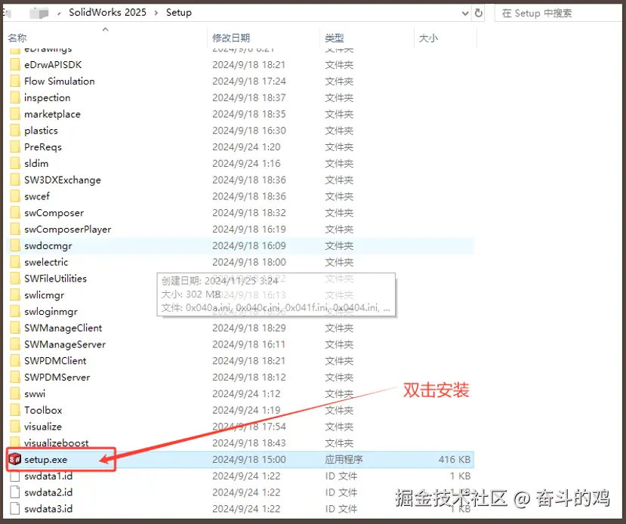Viewport: 626px width, 524px height.
Task: Click the plastics folder icon
Action: (x=15, y=131)
